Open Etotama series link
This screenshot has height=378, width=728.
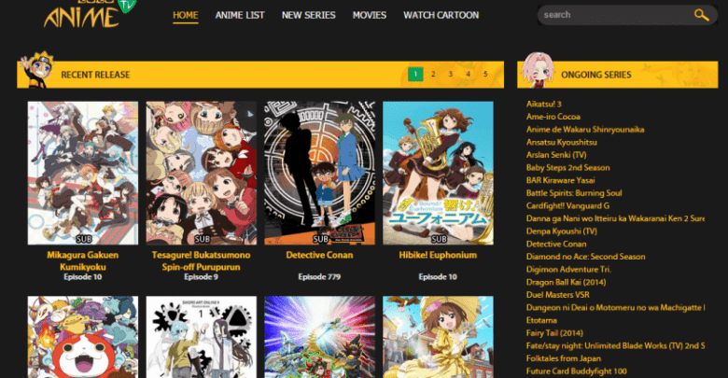tap(541, 320)
